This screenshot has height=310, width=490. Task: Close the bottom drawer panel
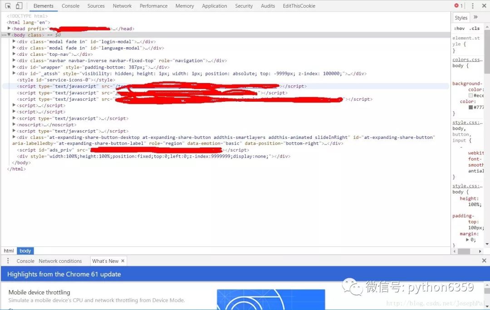pyautogui.click(x=484, y=261)
